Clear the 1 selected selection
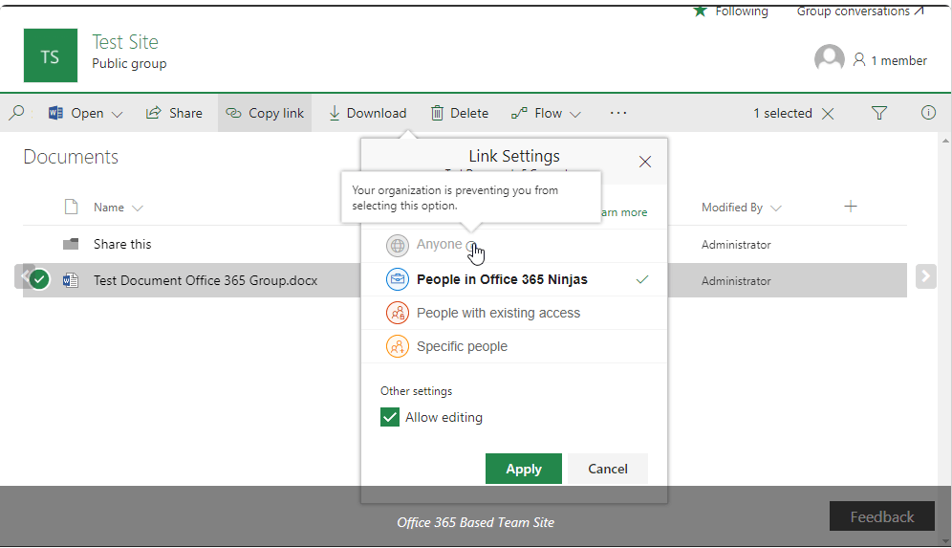 (x=828, y=114)
